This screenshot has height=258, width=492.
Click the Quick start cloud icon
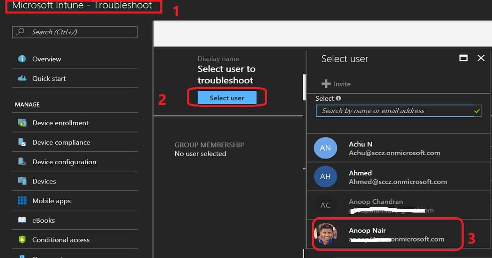[22, 79]
